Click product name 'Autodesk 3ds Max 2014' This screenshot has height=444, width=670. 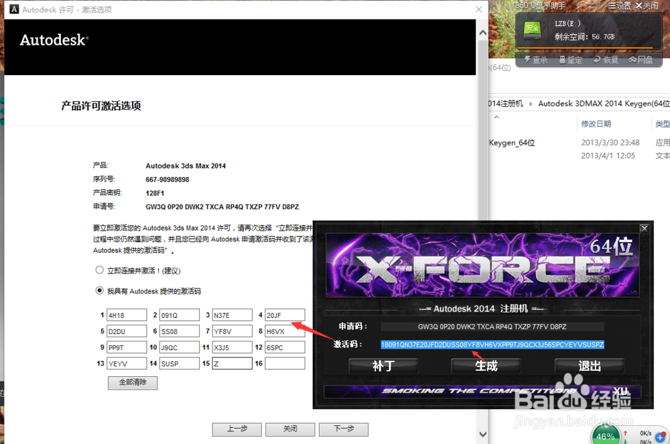(x=186, y=166)
